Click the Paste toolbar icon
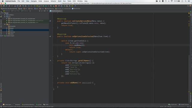This screenshot has width=192, height=108. point(20,6)
